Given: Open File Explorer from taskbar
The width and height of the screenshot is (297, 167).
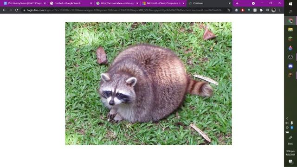Looking at the screenshot, I should coord(291,30).
